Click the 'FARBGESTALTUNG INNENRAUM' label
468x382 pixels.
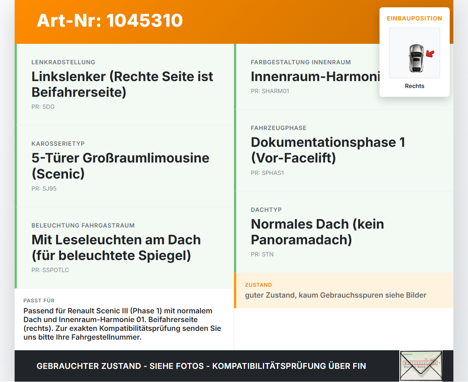(x=301, y=62)
